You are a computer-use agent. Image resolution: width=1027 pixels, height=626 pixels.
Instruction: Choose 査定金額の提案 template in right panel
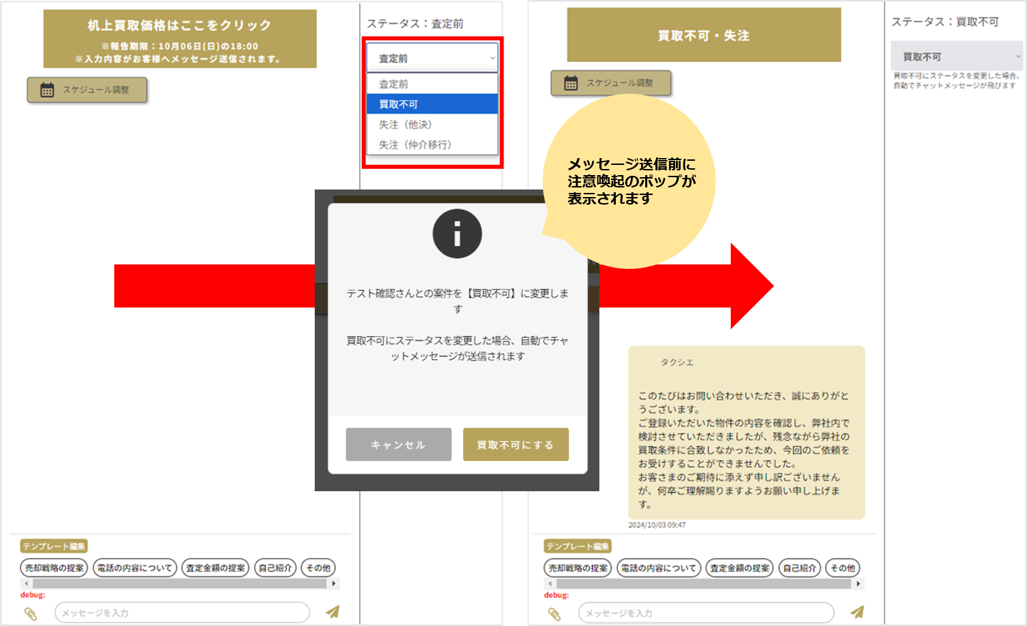tap(740, 568)
